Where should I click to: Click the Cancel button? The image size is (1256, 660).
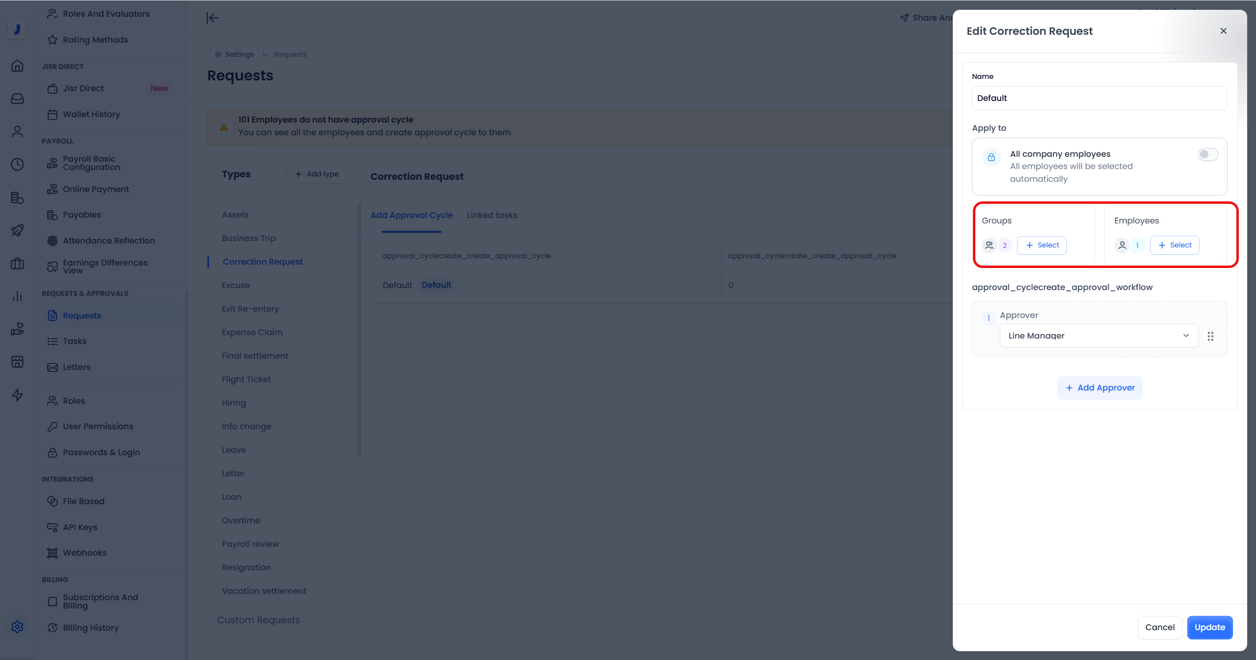pos(1159,627)
